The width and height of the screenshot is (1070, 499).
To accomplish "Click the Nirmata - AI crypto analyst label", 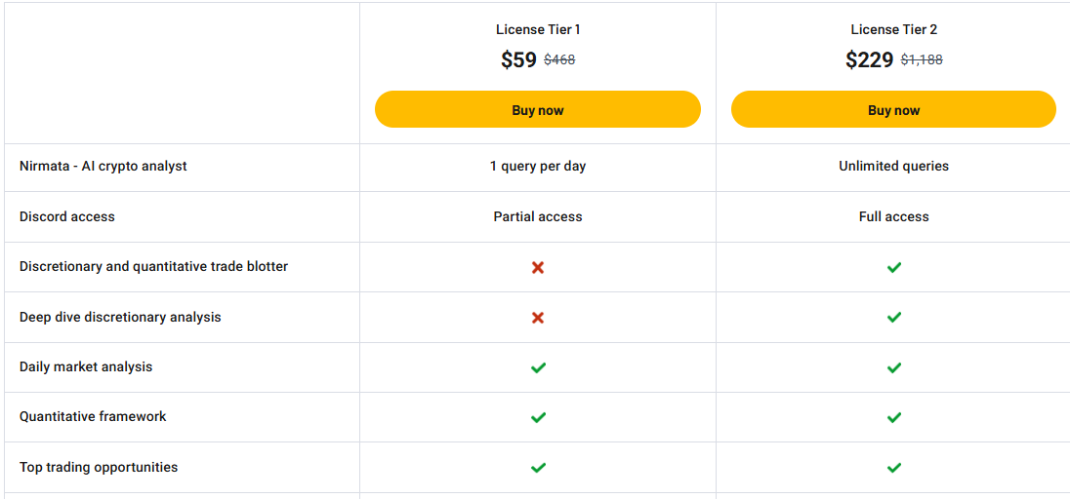I will (103, 166).
